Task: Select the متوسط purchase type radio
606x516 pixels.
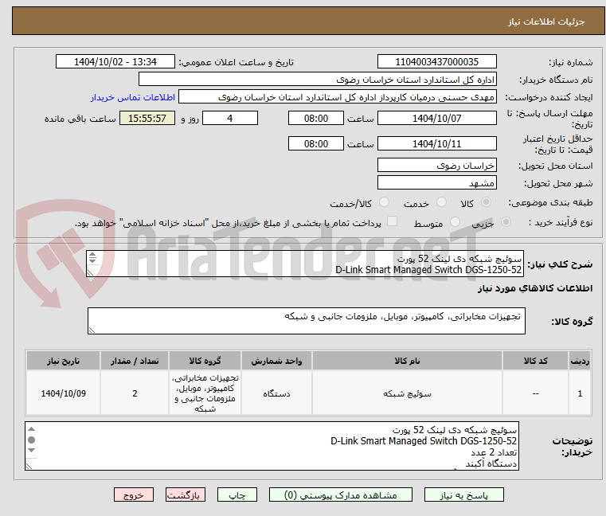Action: 455,222
